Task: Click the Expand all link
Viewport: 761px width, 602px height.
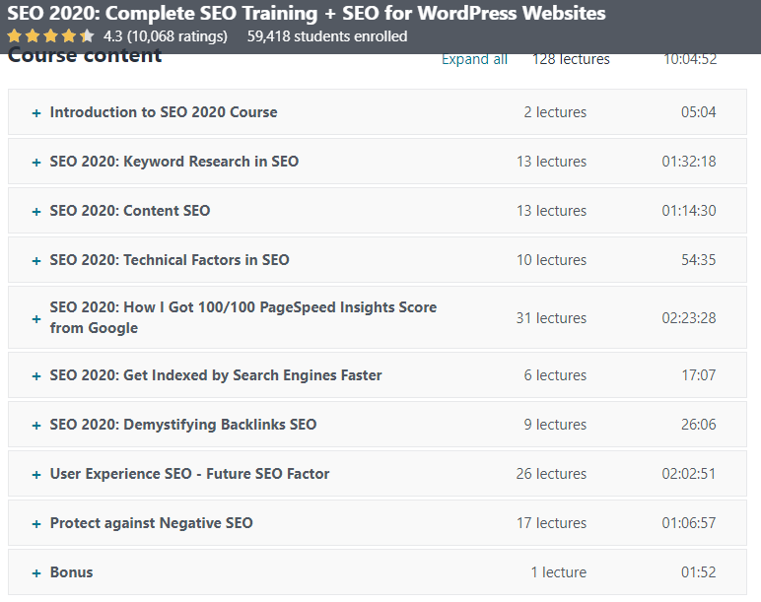Action: tap(474, 59)
